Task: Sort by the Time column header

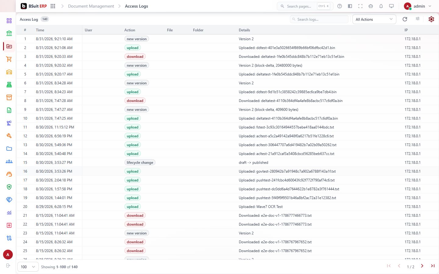Action: pos(40,30)
